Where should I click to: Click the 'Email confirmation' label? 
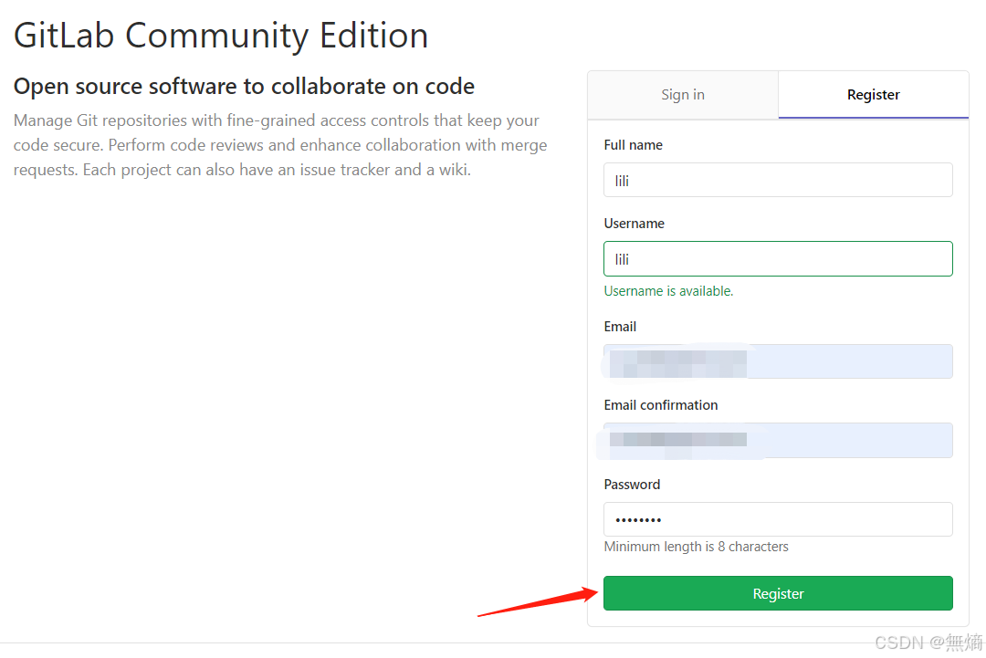[661, 405]
